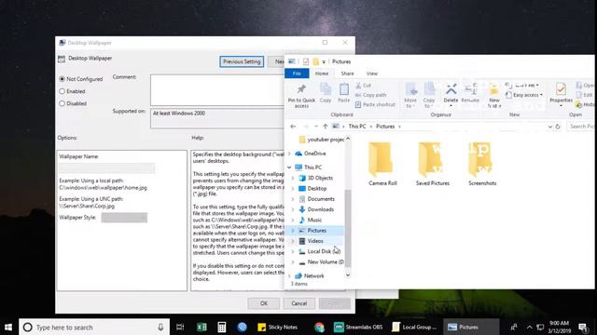Click the Comment text box
This screenshot has height=335, width=597.
click(217, 90)
